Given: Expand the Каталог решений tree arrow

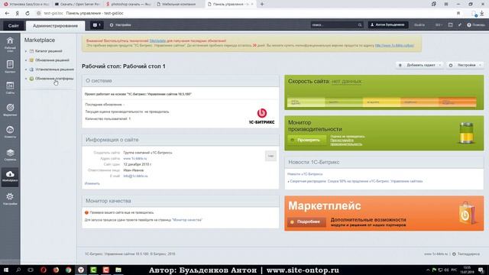Looking at the screenshot, I should pyautogui.click(x=26, y=51).
